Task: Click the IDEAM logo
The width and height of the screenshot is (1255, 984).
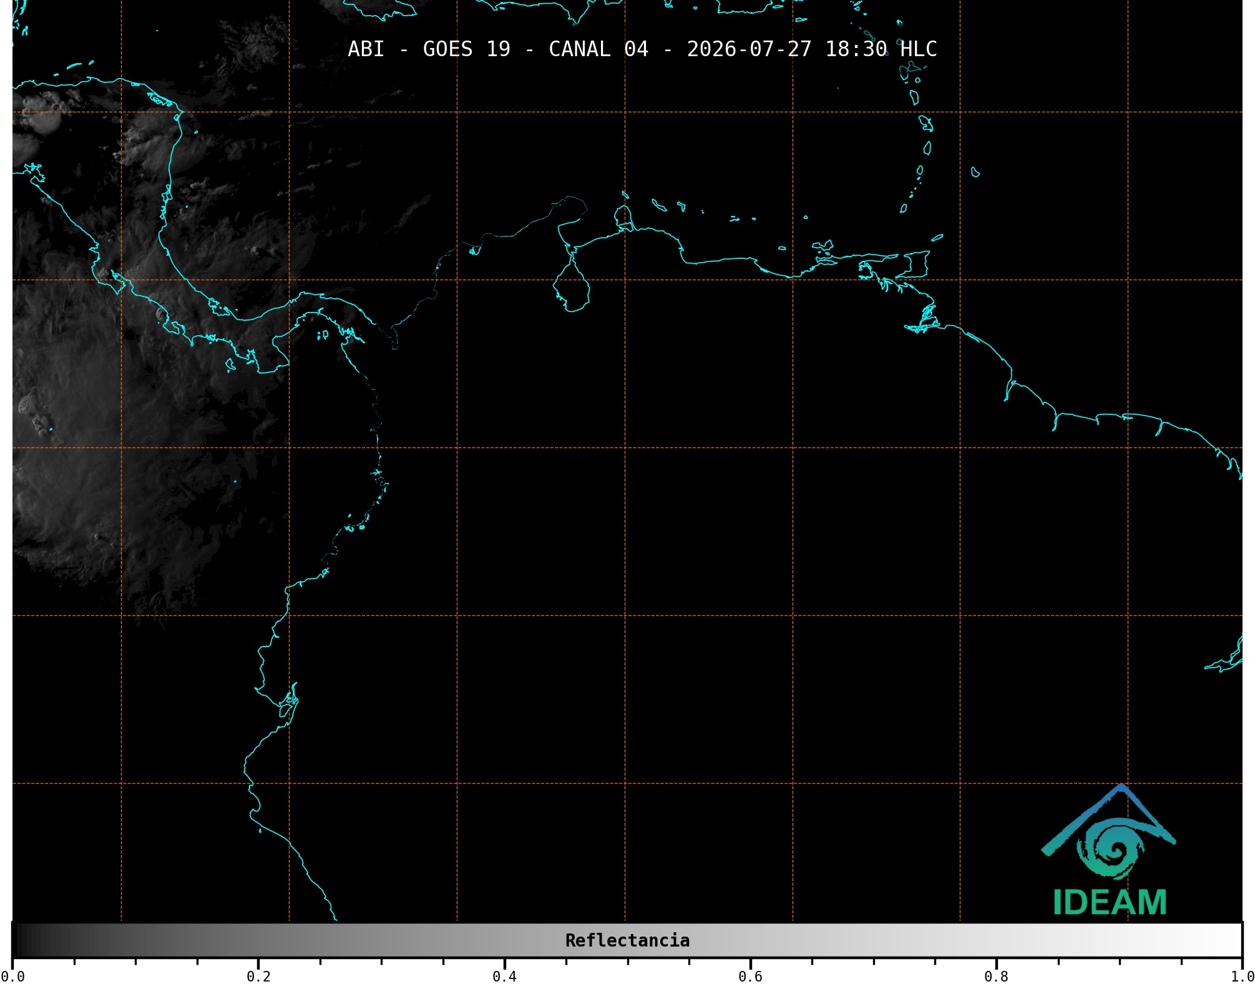Action: (x=1109, y=850)
